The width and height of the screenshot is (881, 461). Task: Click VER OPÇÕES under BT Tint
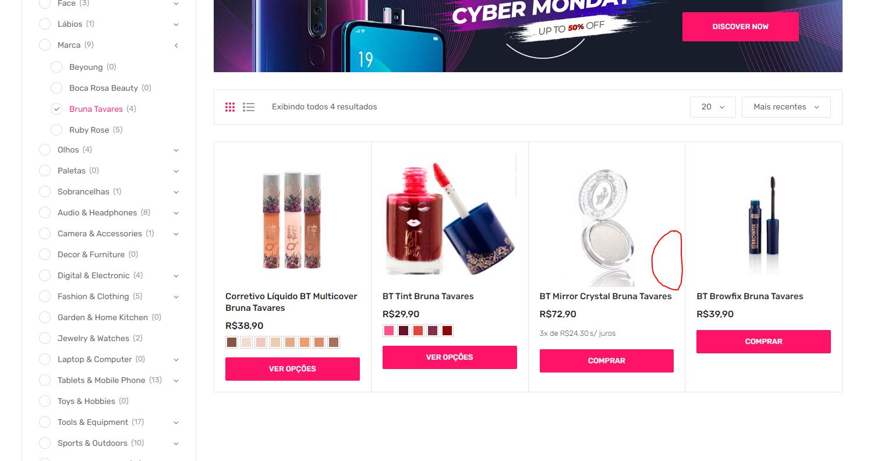450,357
